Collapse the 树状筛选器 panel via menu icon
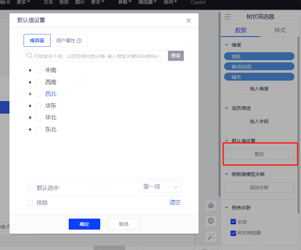Viewport: 301px width, 250px height. click(228, 17)
